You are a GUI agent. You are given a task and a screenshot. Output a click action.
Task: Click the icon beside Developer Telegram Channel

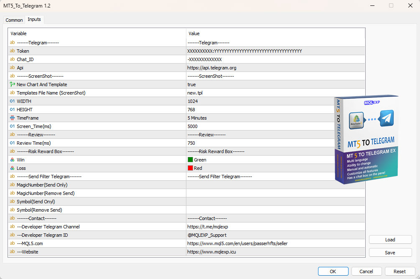[x=12, y=226]
